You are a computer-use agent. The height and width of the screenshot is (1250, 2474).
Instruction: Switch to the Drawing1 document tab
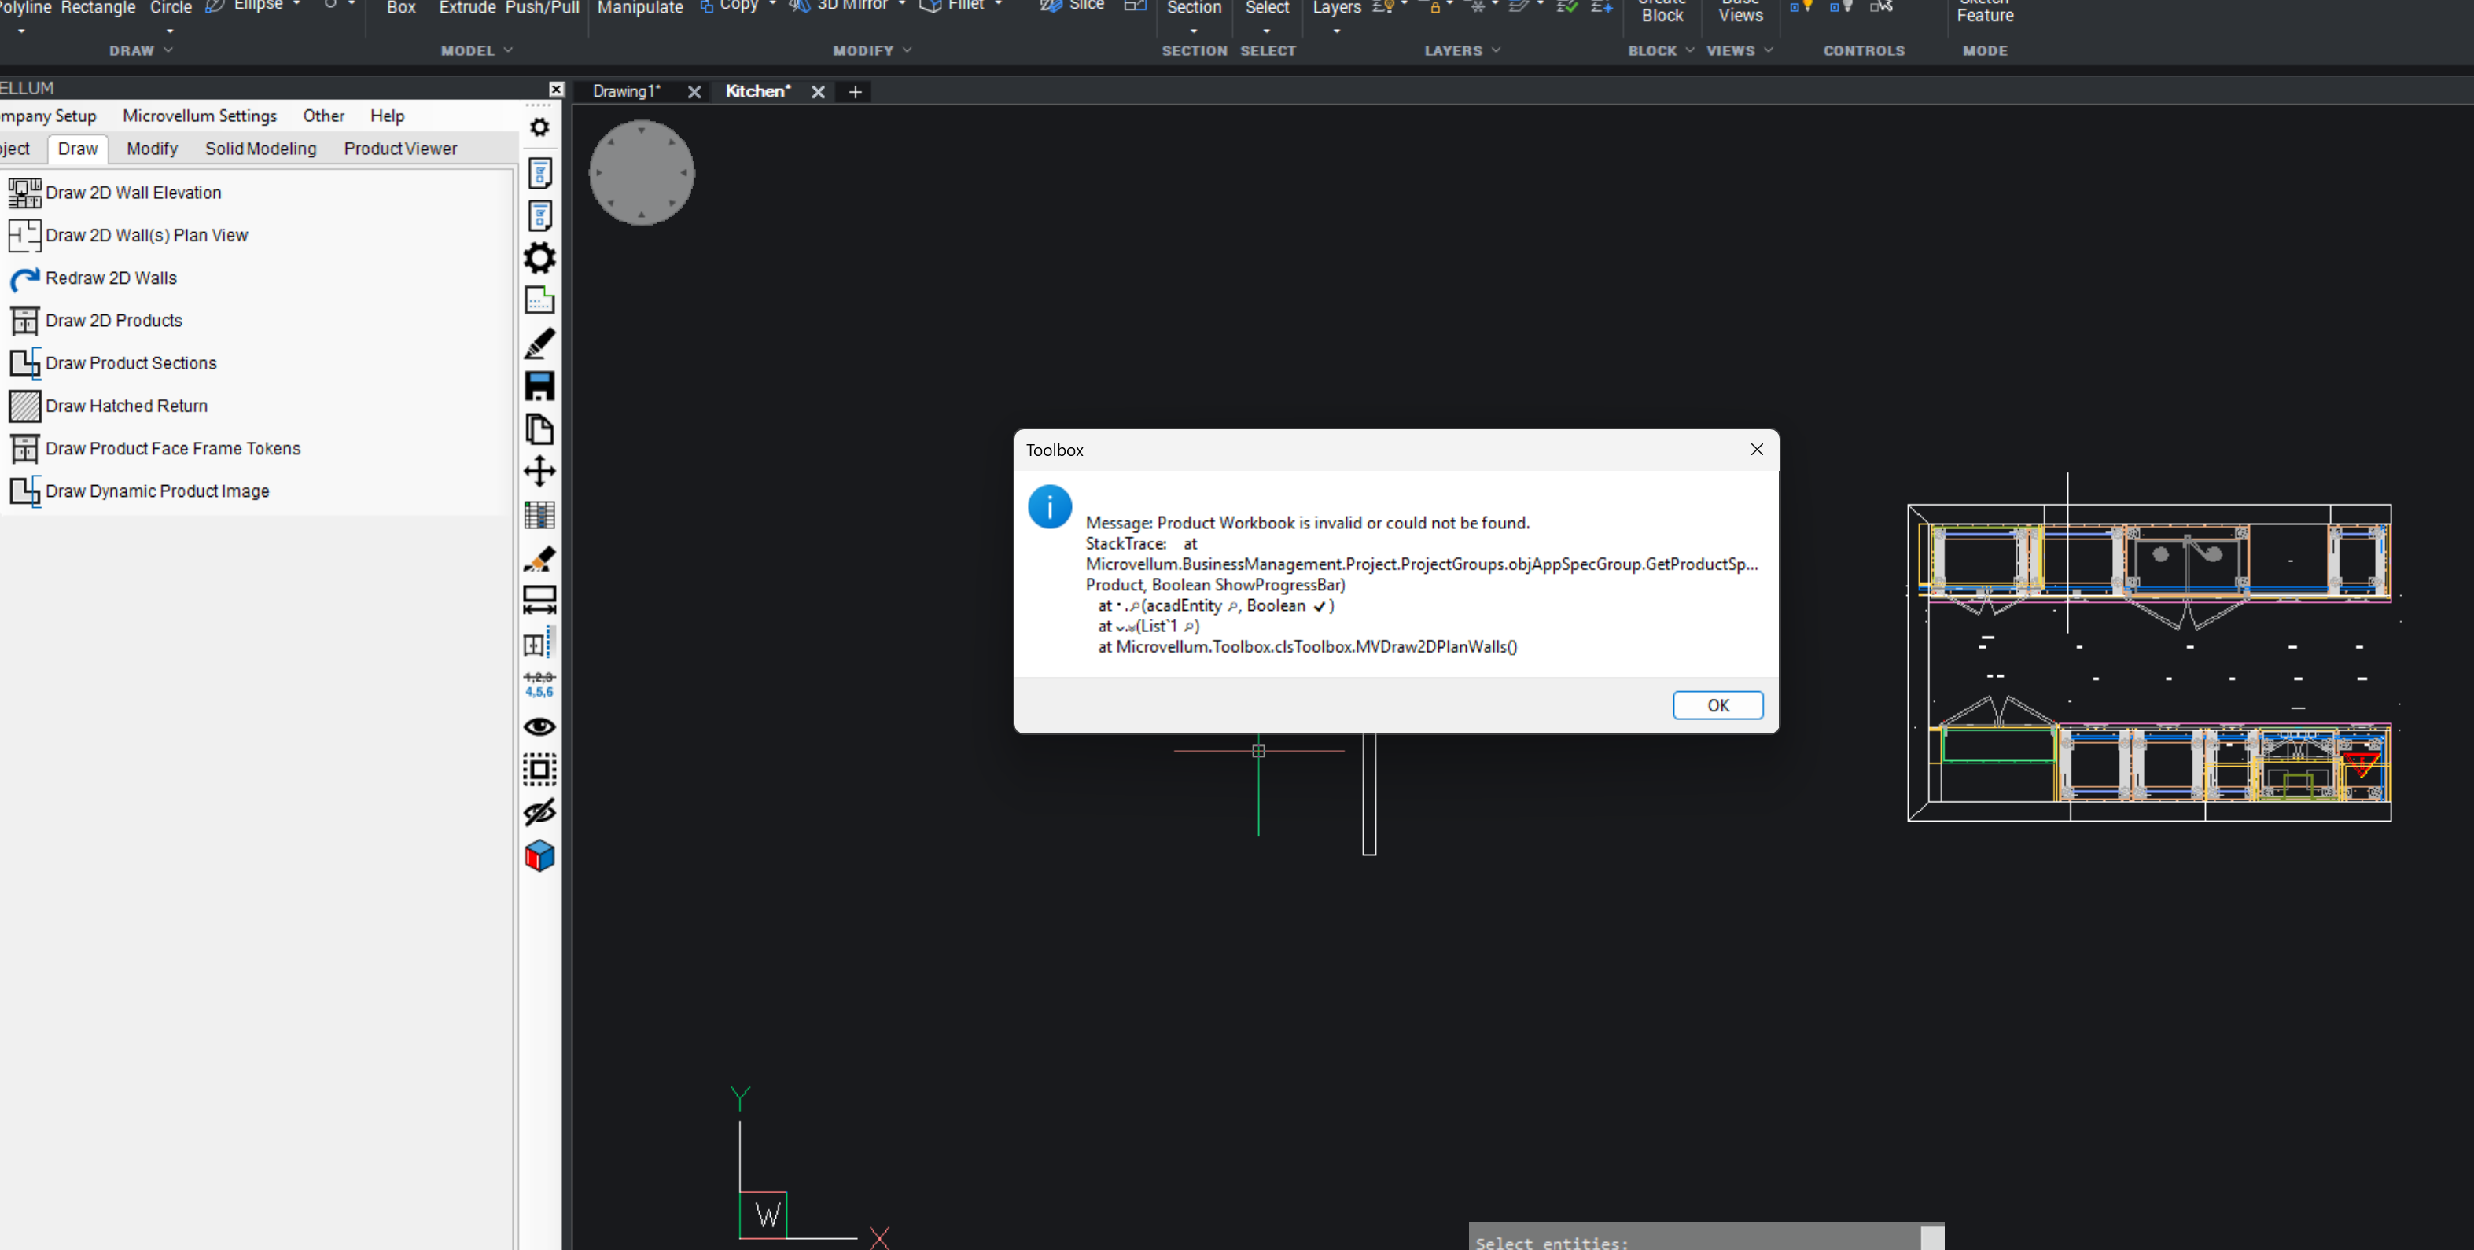(626, 91)
